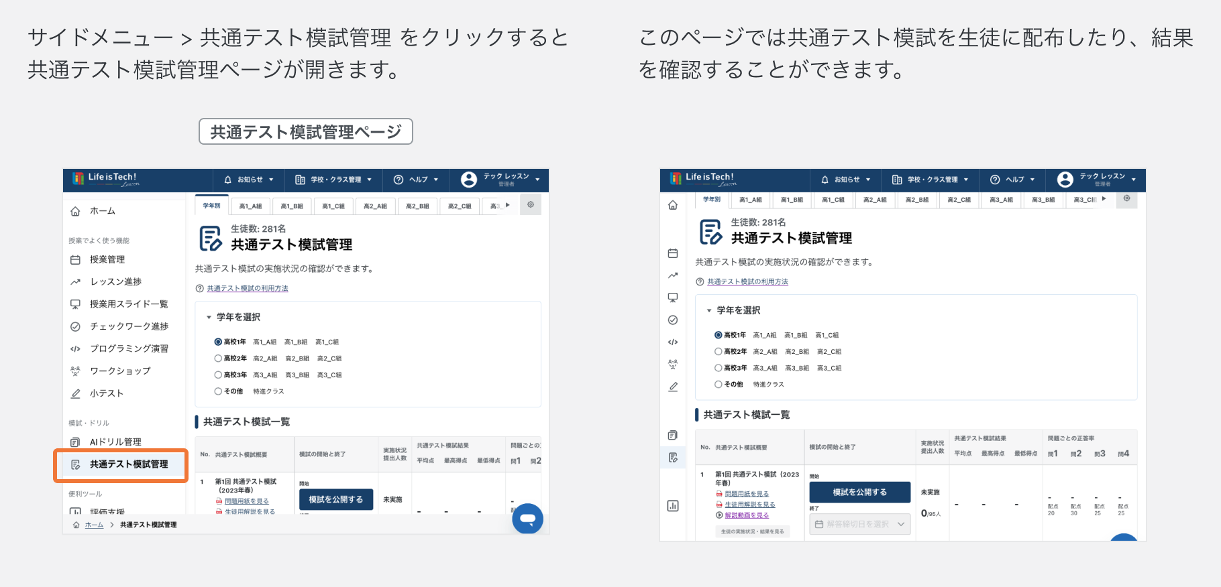1221x587 pixels.
Task: Click home icon in left screenshot sidebar
Action: (x=75, y=211)
